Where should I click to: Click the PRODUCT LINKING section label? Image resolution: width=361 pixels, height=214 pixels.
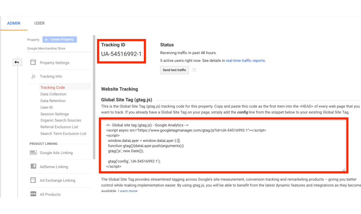tap(44, 144)
